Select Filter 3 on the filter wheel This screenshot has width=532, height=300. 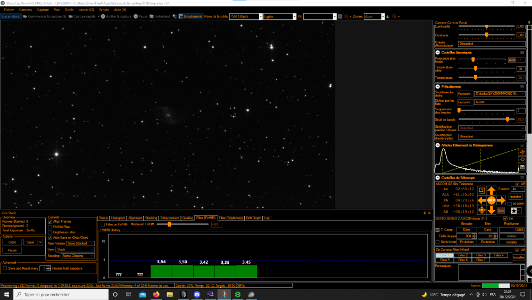tap(481, 255)
